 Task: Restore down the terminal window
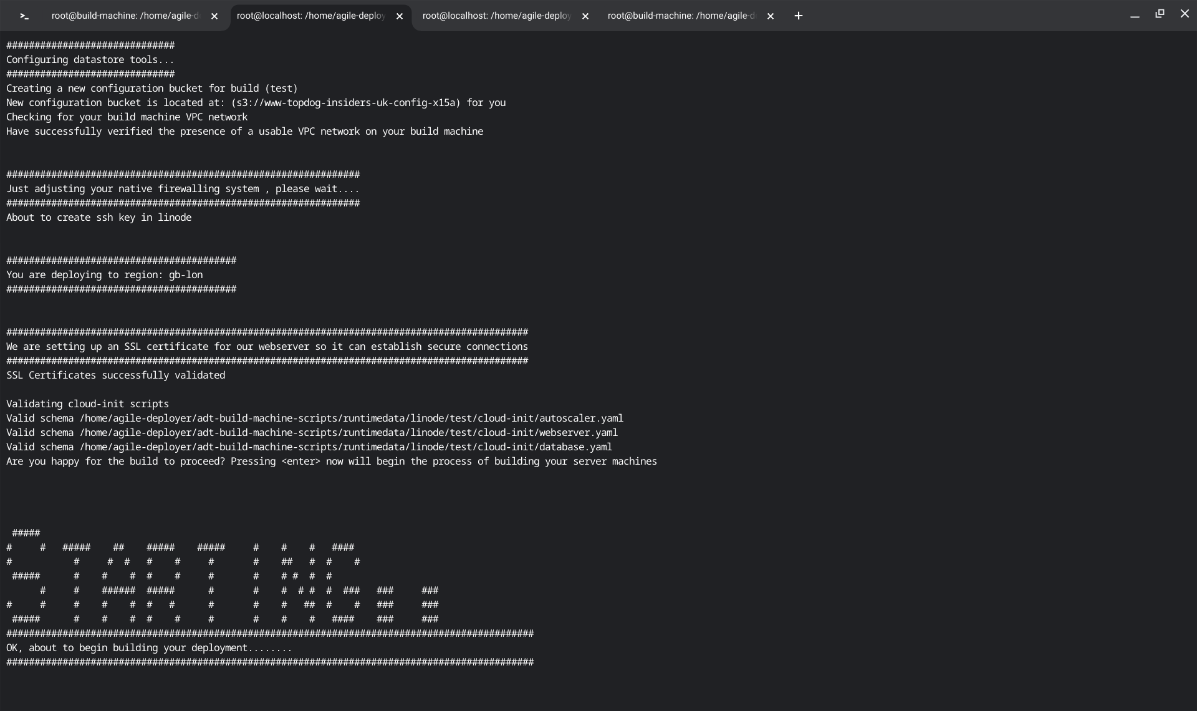point(1160,14)
